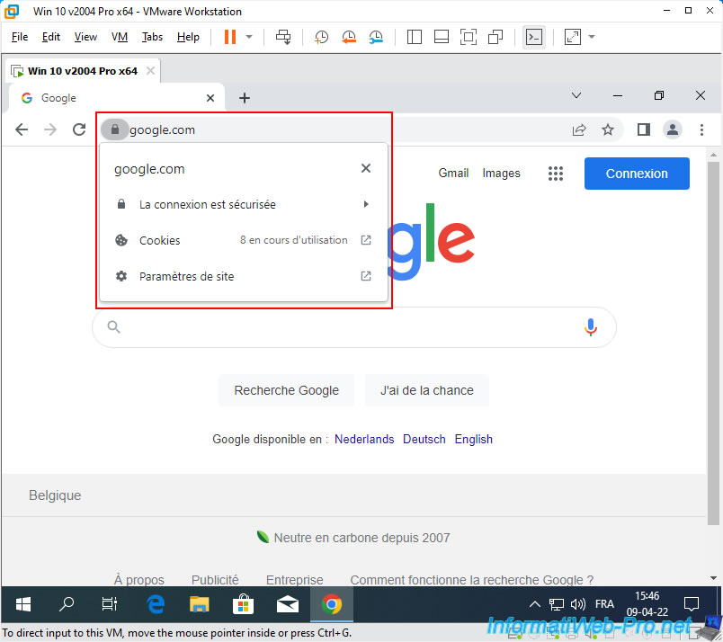The image size is (723, 642).
Task: Toggle the thumbnail bar view
Action: click(442, 37)
